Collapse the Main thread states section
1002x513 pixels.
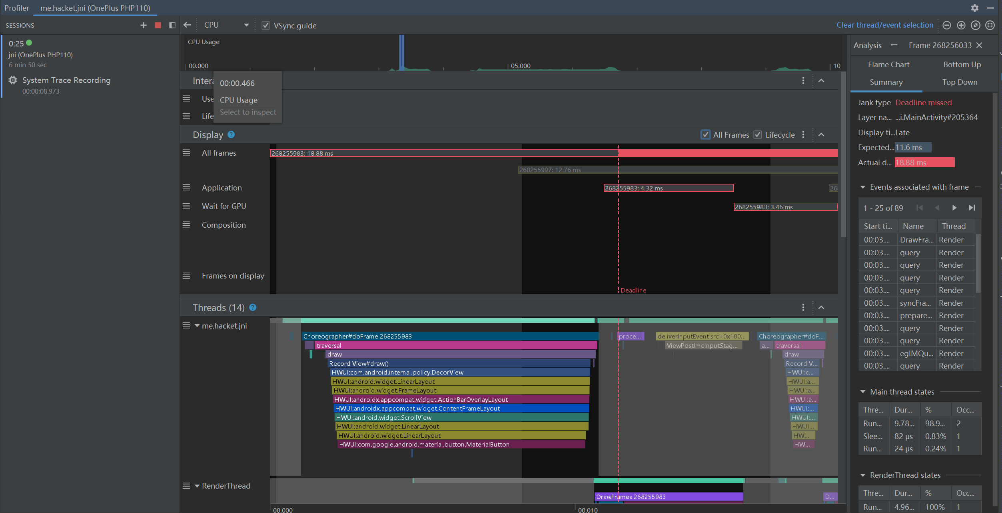tap(863, 392)
